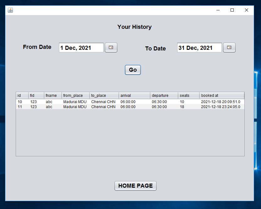
Task: Sort by the fid column header
Action: 36,96
